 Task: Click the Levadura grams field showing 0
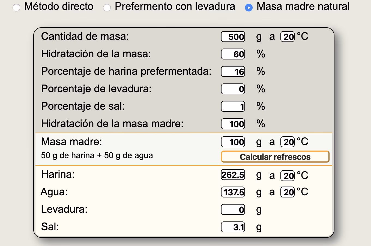[x=232, y=209]
